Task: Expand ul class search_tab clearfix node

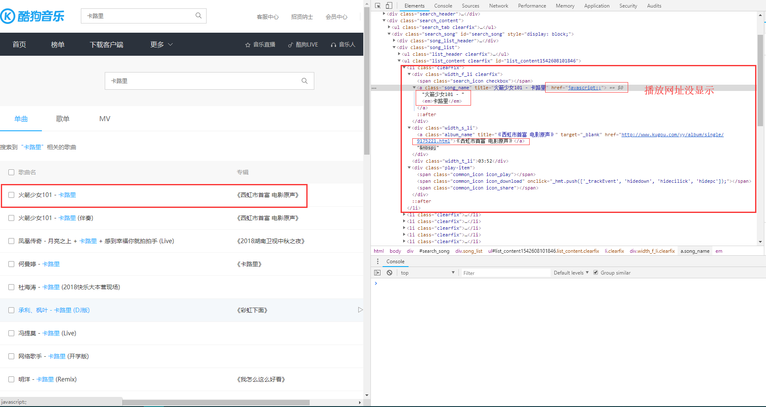Action: tap(389, 27)
